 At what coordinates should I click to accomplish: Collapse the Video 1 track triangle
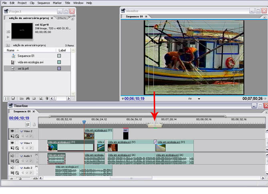click(x=22, y=143)
